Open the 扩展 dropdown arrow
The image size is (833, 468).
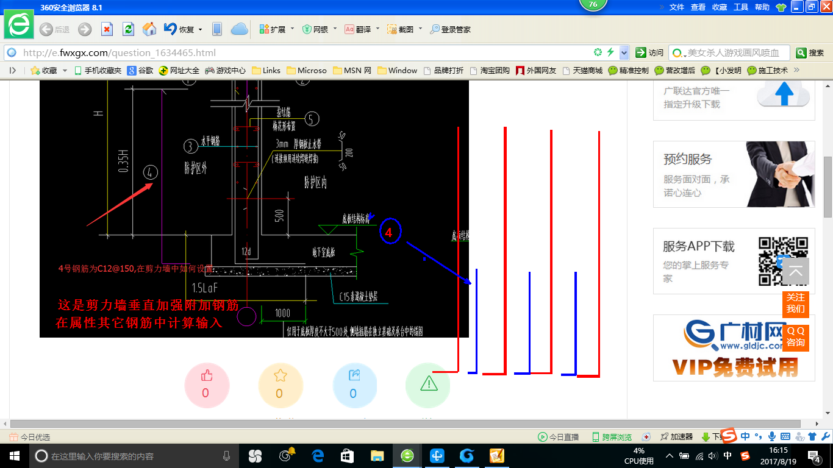tap(292, 29)
